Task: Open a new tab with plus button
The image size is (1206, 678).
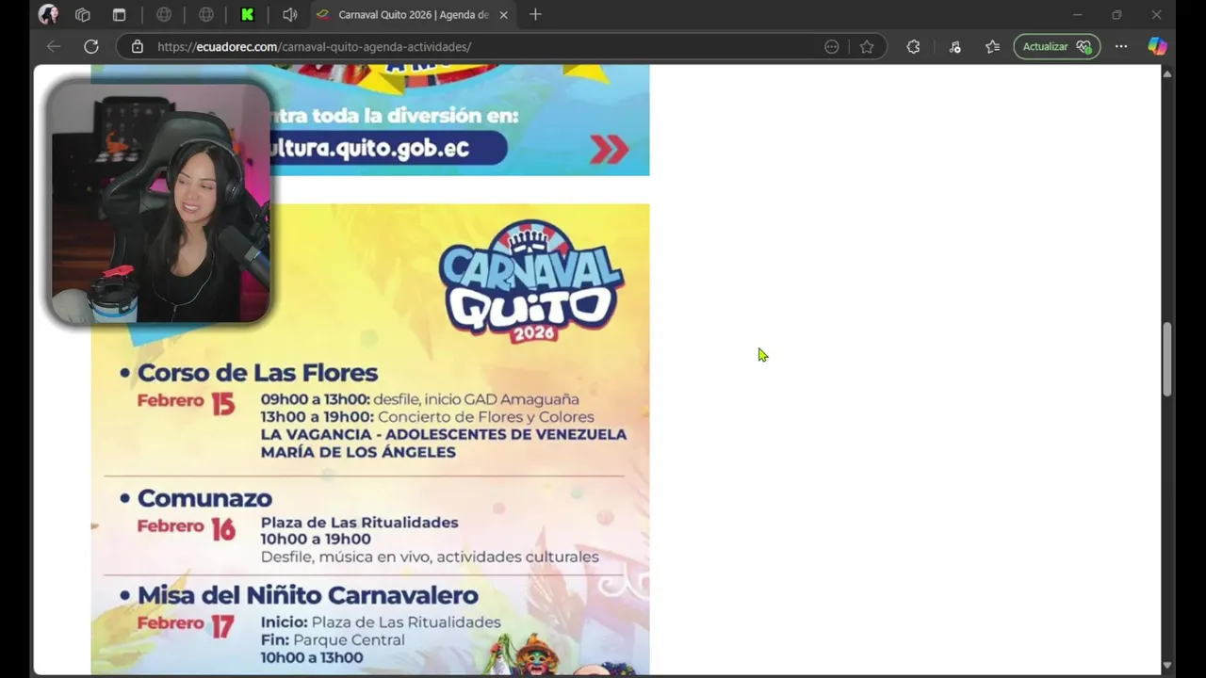Action: coord(535,15)
